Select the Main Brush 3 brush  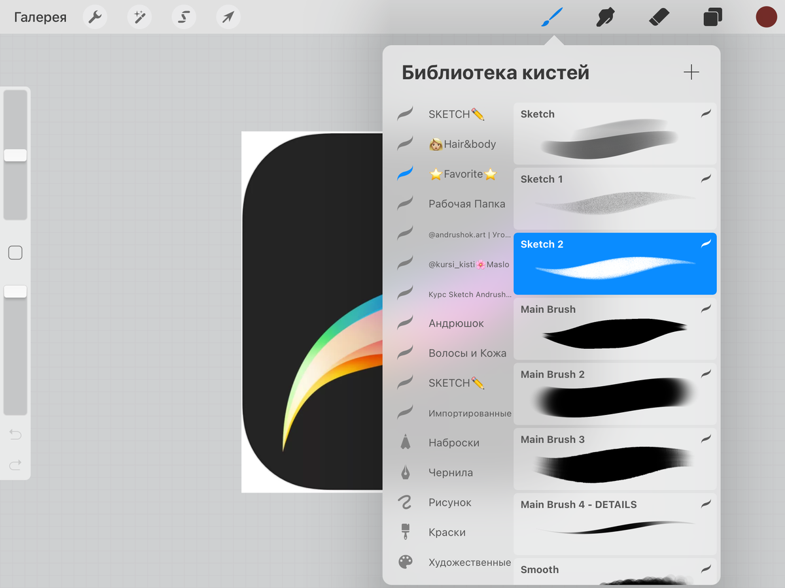click(615, 459)
